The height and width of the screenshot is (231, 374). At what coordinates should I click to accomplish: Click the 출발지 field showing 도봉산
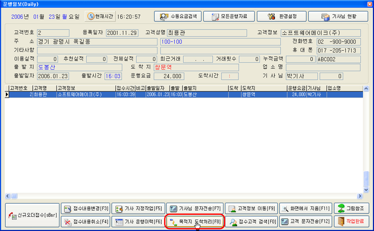tap(80, 67)
